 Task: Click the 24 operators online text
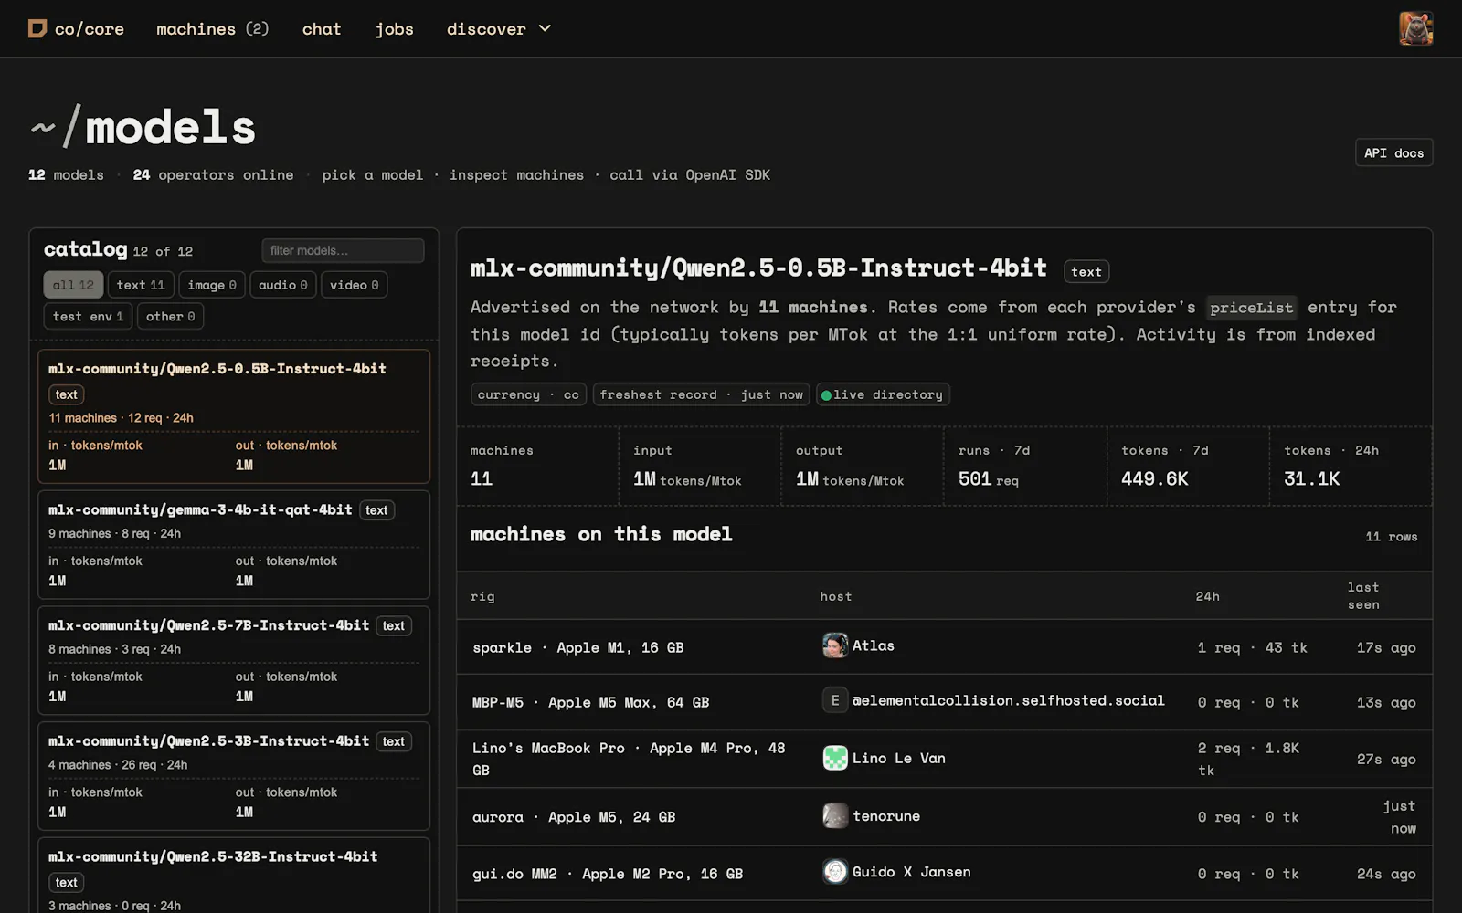coord(213,174)
